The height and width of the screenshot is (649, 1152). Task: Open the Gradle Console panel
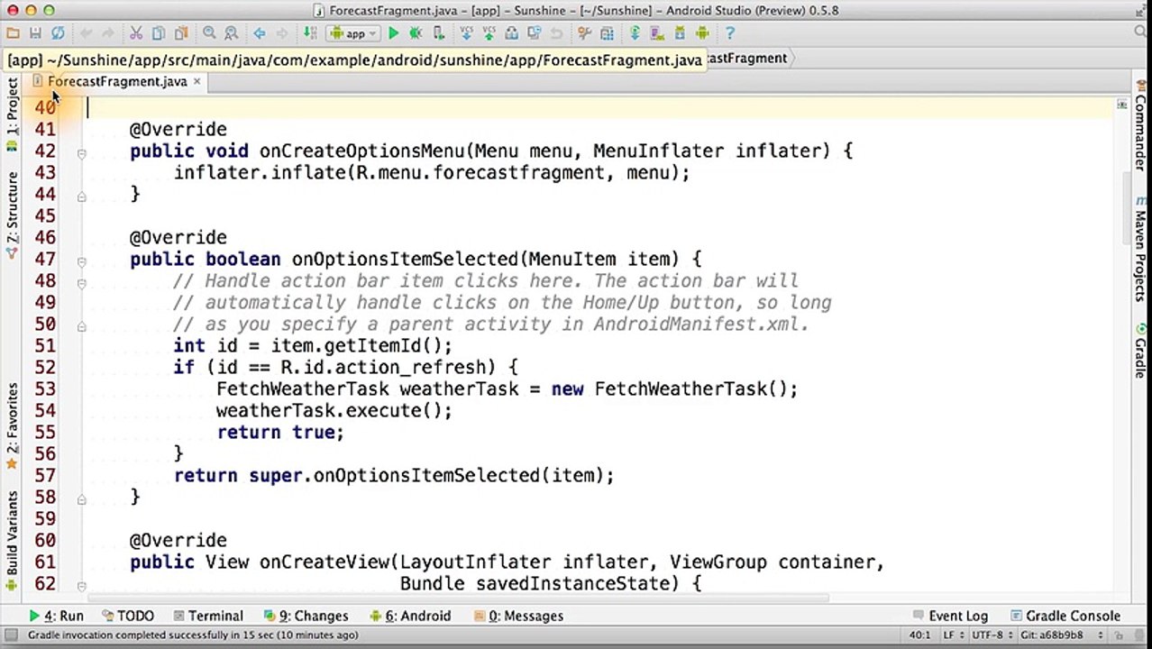pyautogui.click(x=1065, y=616)
